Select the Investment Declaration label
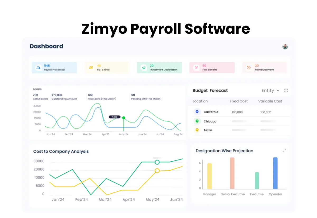Image resolution: width=317 pixels, height=218 pixels. point(164,70)
